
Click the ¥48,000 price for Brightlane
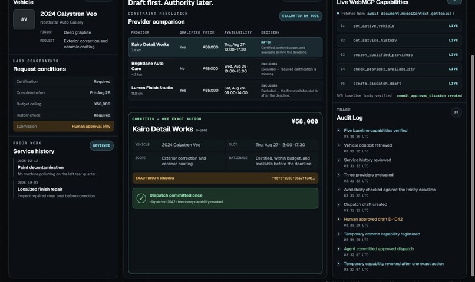210,69
